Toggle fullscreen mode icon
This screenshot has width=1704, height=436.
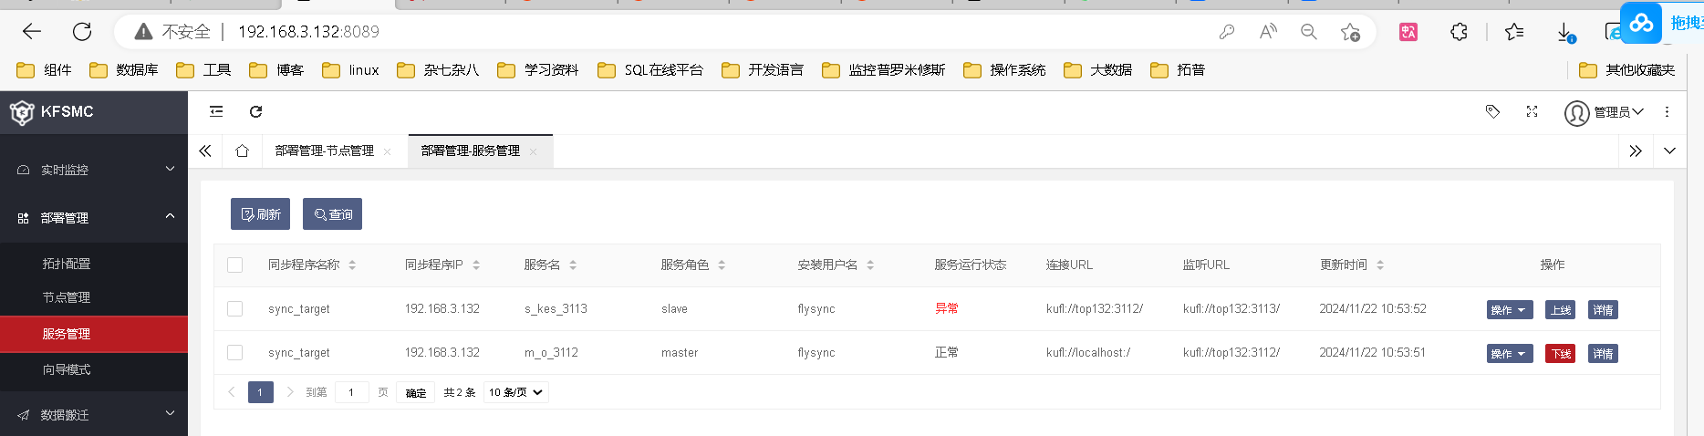pyautogui.click(x=1532, y=111)
